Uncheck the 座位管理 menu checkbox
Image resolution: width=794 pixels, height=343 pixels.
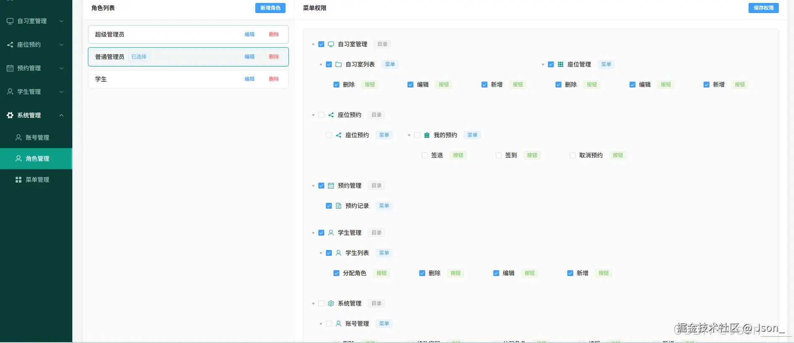pos(551,64)
